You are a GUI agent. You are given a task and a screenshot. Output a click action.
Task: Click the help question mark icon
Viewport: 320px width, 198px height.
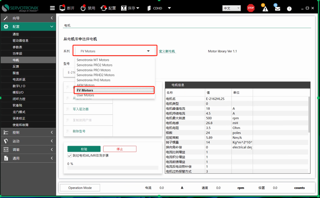(x=289, y=9)
